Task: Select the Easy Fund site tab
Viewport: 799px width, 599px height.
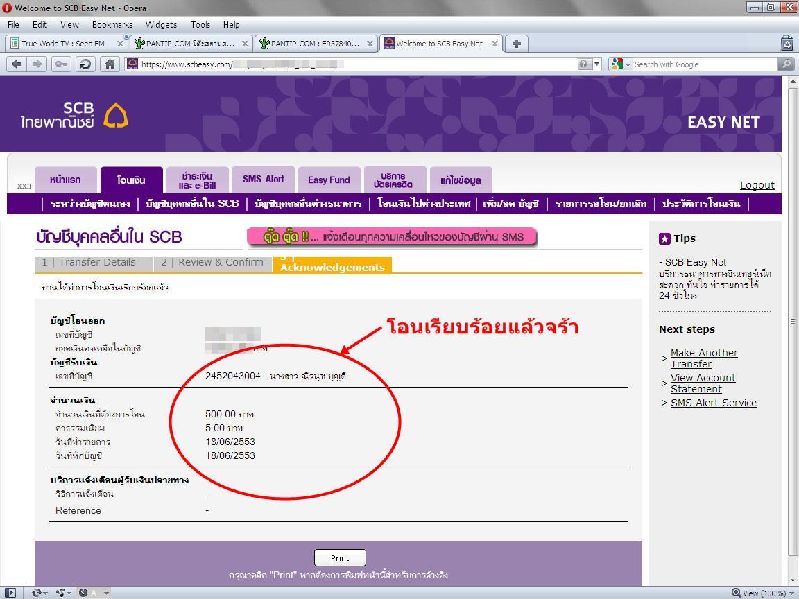Action: pyautogui.click(x=329, y=180)
